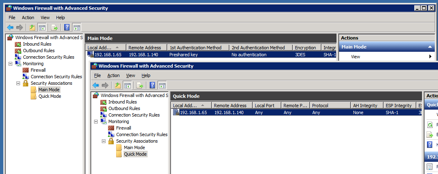Click Export List icon in back window toolbar

click(x=54, y=27)
